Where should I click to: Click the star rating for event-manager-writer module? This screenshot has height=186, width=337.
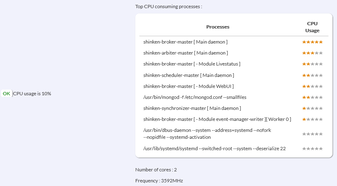pyautogui.click(x=312, y=119)
